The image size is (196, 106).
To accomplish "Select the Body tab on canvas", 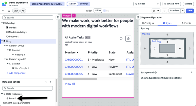I will pos(67,15).
